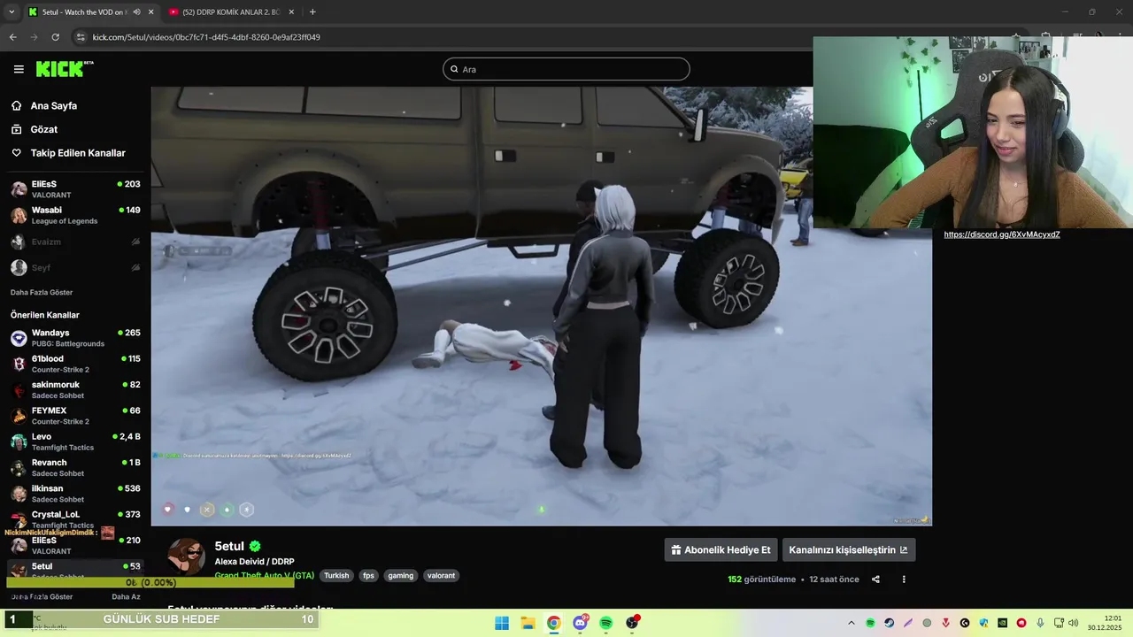Click the heart overlay icon on video

[x=167, y=509]
